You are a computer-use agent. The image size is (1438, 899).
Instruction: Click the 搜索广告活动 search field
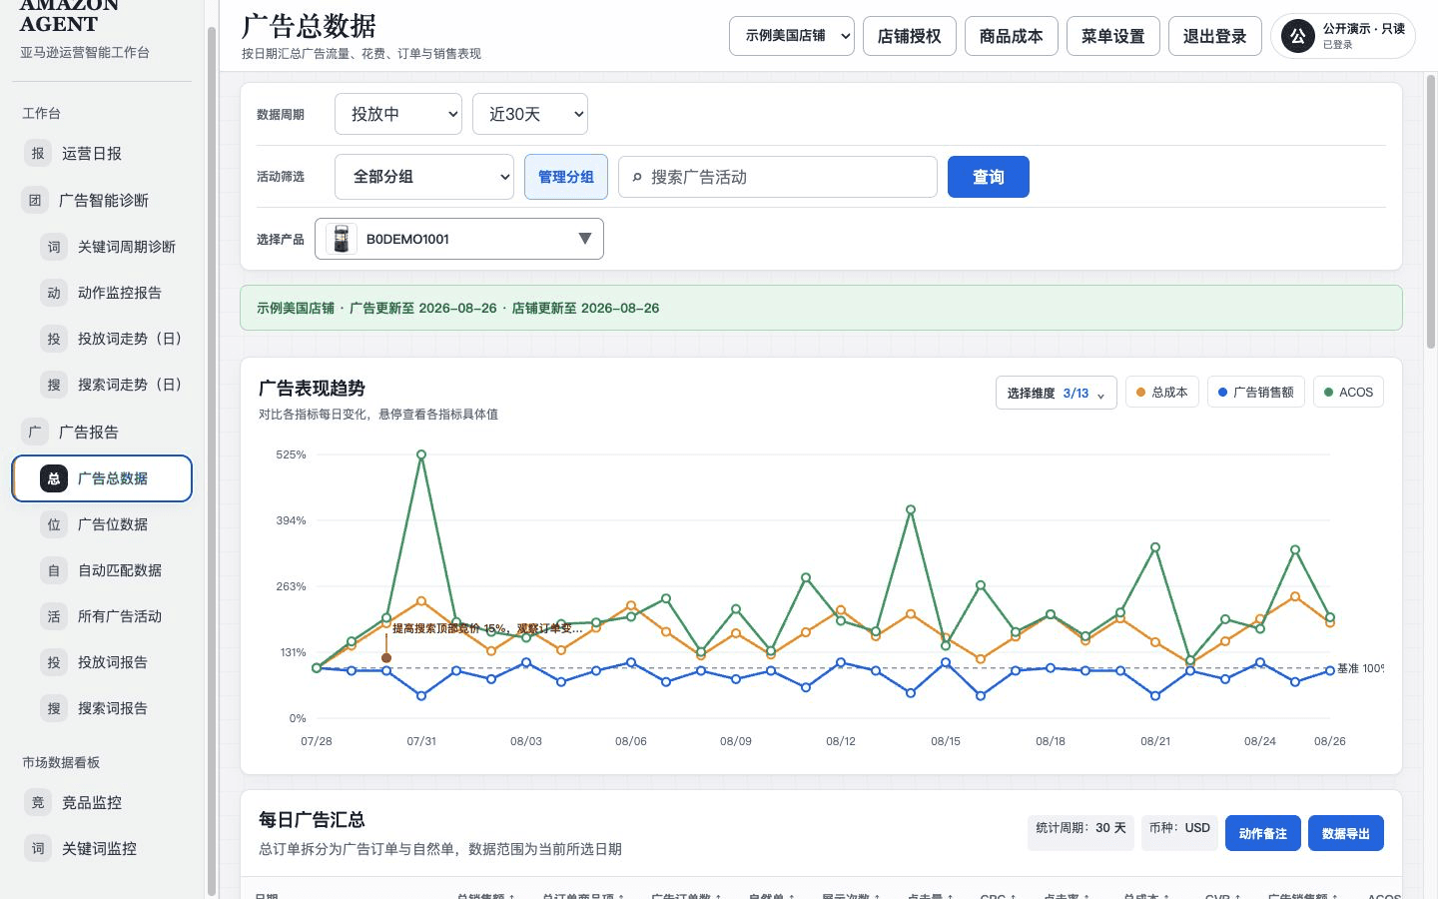coord(778,177)
